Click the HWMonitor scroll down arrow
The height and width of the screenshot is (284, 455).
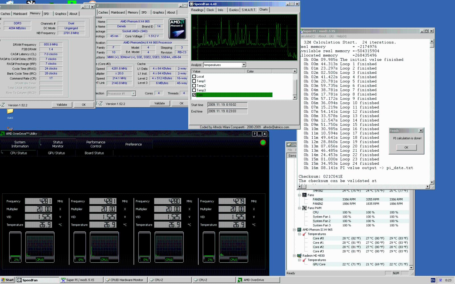click(411, 268)
